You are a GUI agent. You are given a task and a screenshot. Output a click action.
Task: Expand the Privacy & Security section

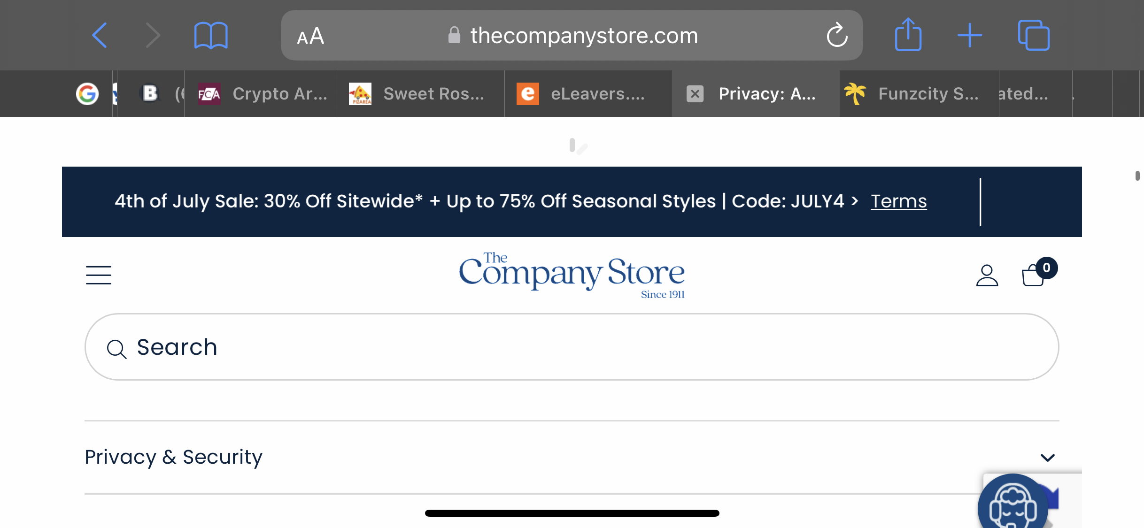(x=572, y=457)
